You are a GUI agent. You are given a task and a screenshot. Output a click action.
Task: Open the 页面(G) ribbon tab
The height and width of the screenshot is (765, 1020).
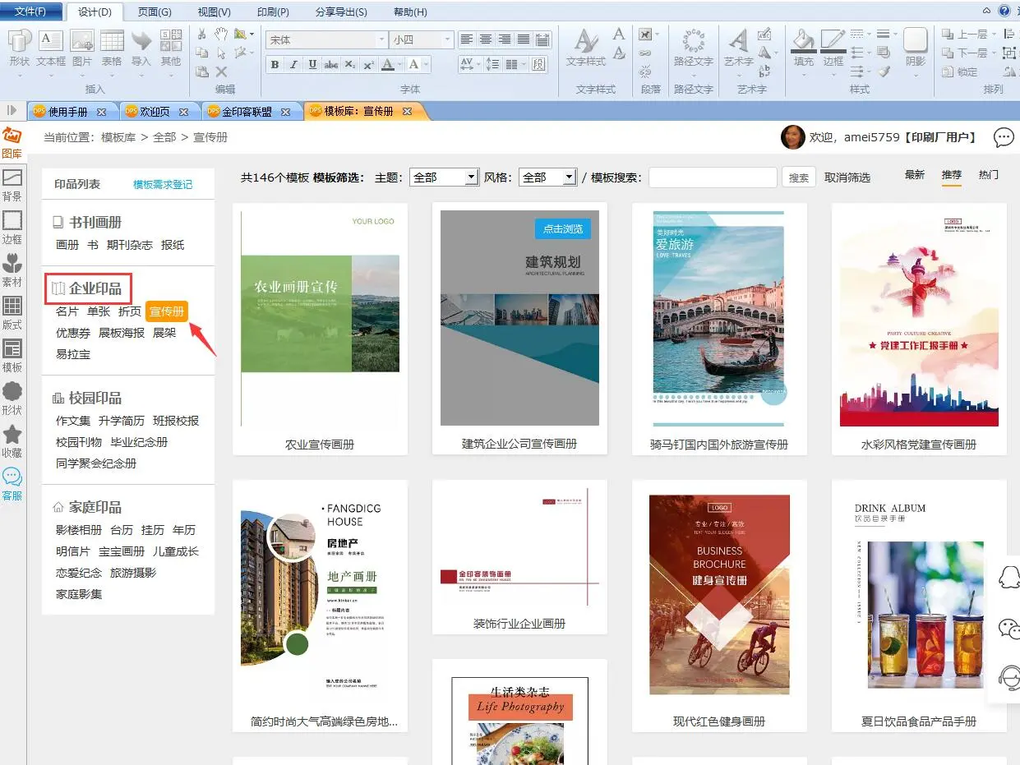click(x=154, y=12)
